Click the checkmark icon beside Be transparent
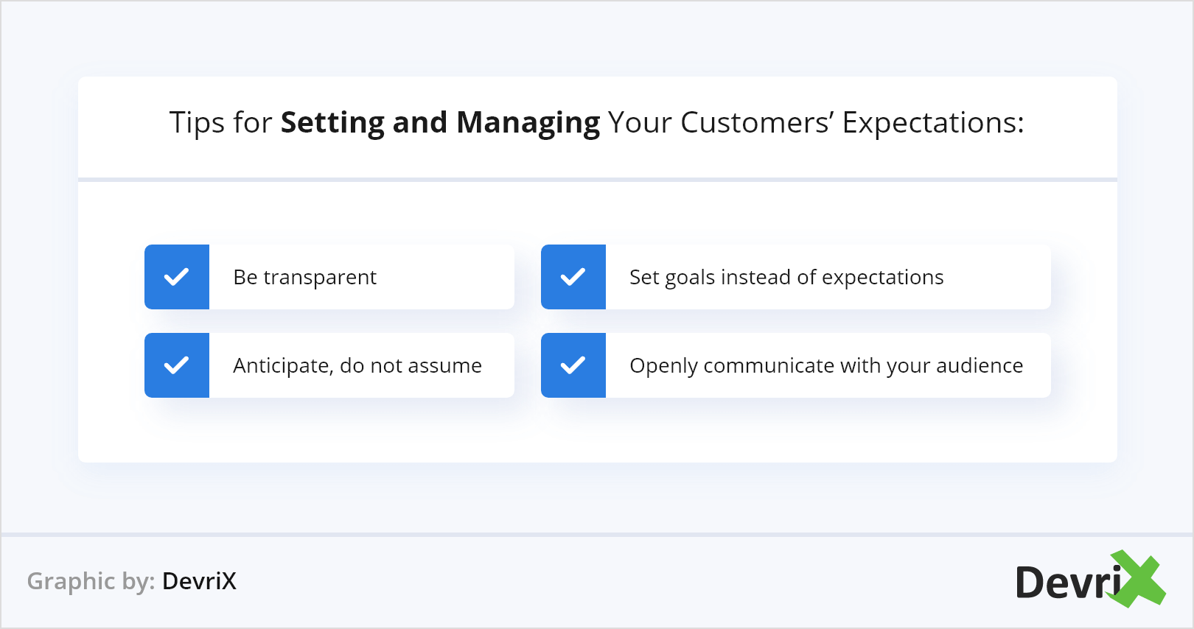The image size is (1194, 629). (x=177, y=277)
